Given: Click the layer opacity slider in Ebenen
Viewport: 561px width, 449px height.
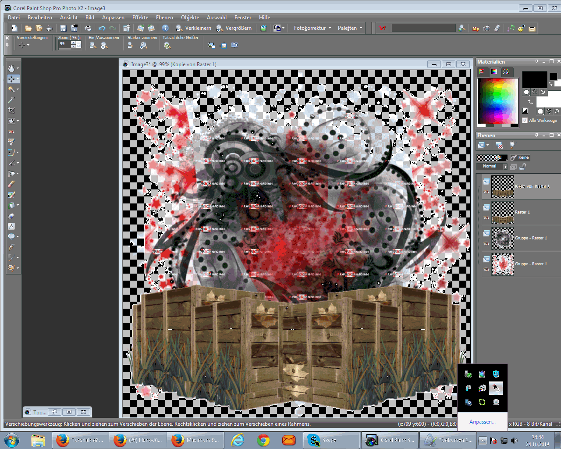Looking at the screenshot, I should (492, 157).
